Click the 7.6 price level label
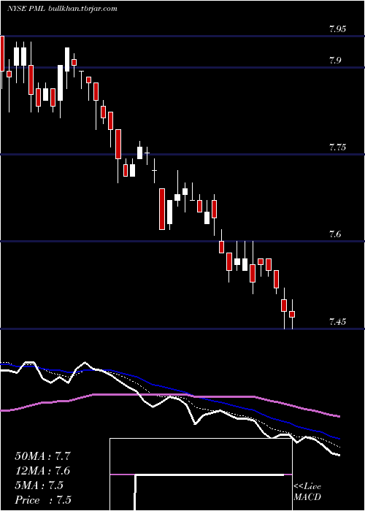Viewport: 365px width, 511px height. tap(337, 234)
